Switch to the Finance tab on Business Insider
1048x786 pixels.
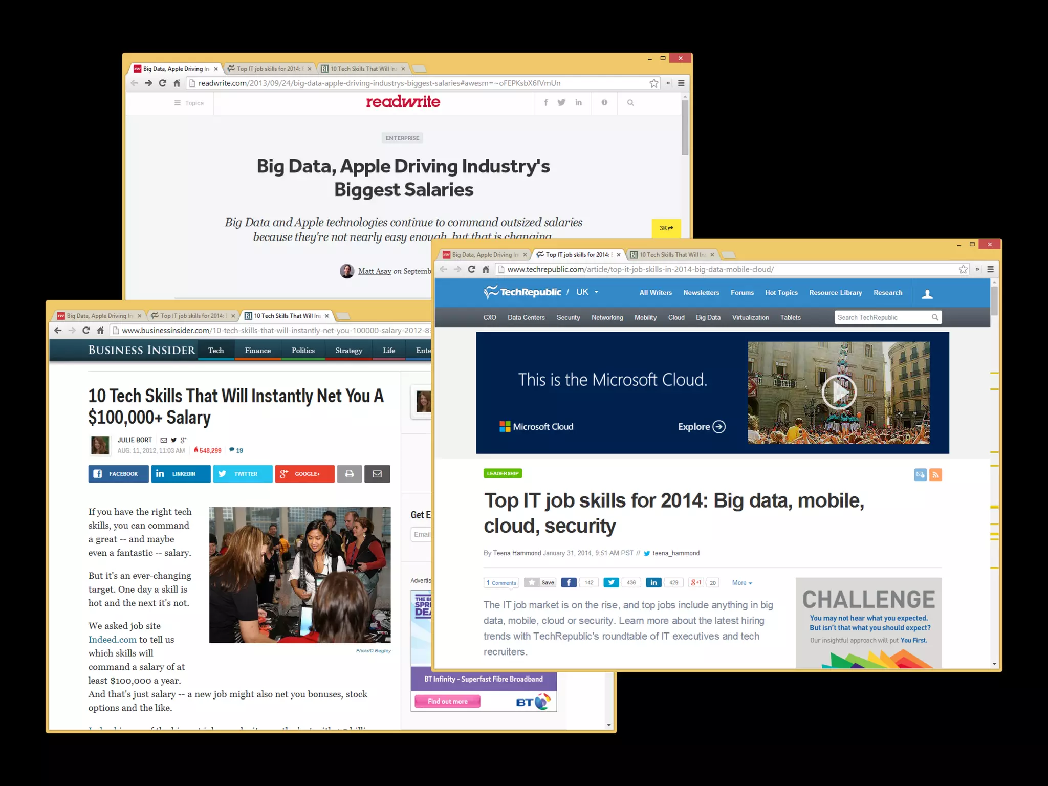(x=257, y=351)
